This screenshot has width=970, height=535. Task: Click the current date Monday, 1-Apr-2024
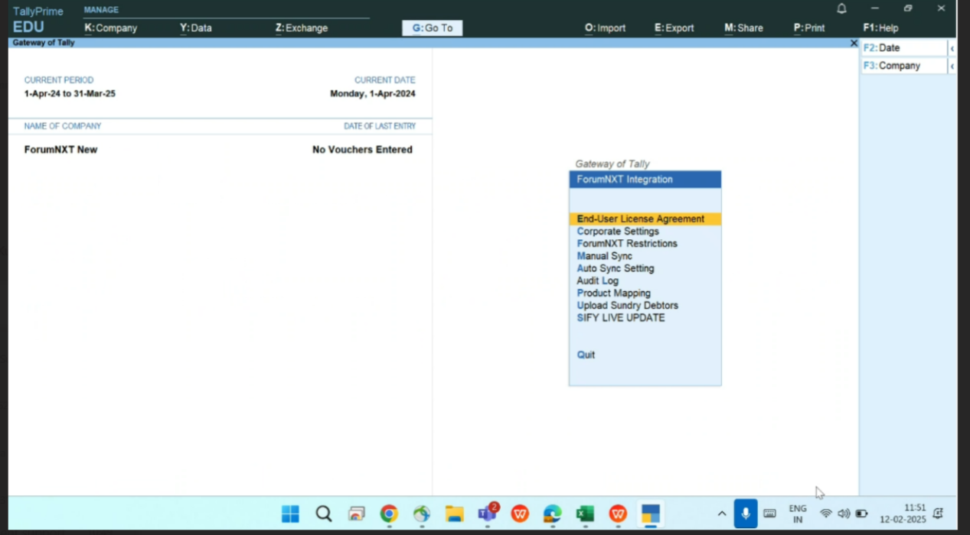click(373, 94)
